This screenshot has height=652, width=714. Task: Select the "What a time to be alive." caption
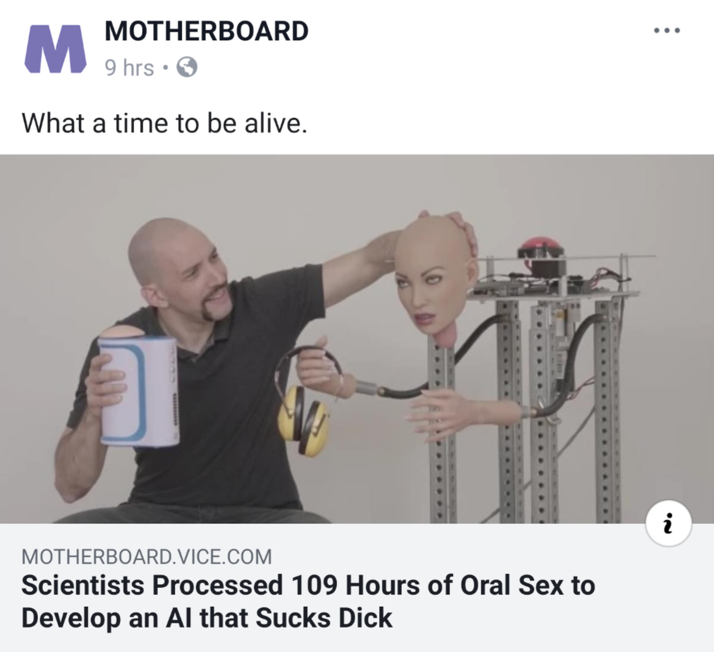click(x=165, y=123)
